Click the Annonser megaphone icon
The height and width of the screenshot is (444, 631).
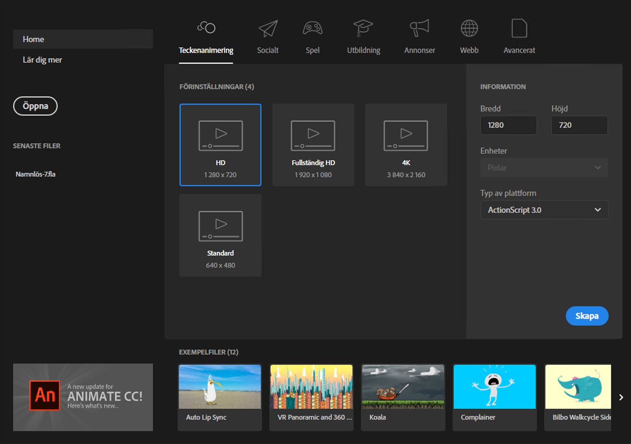[x=419, y=28]
